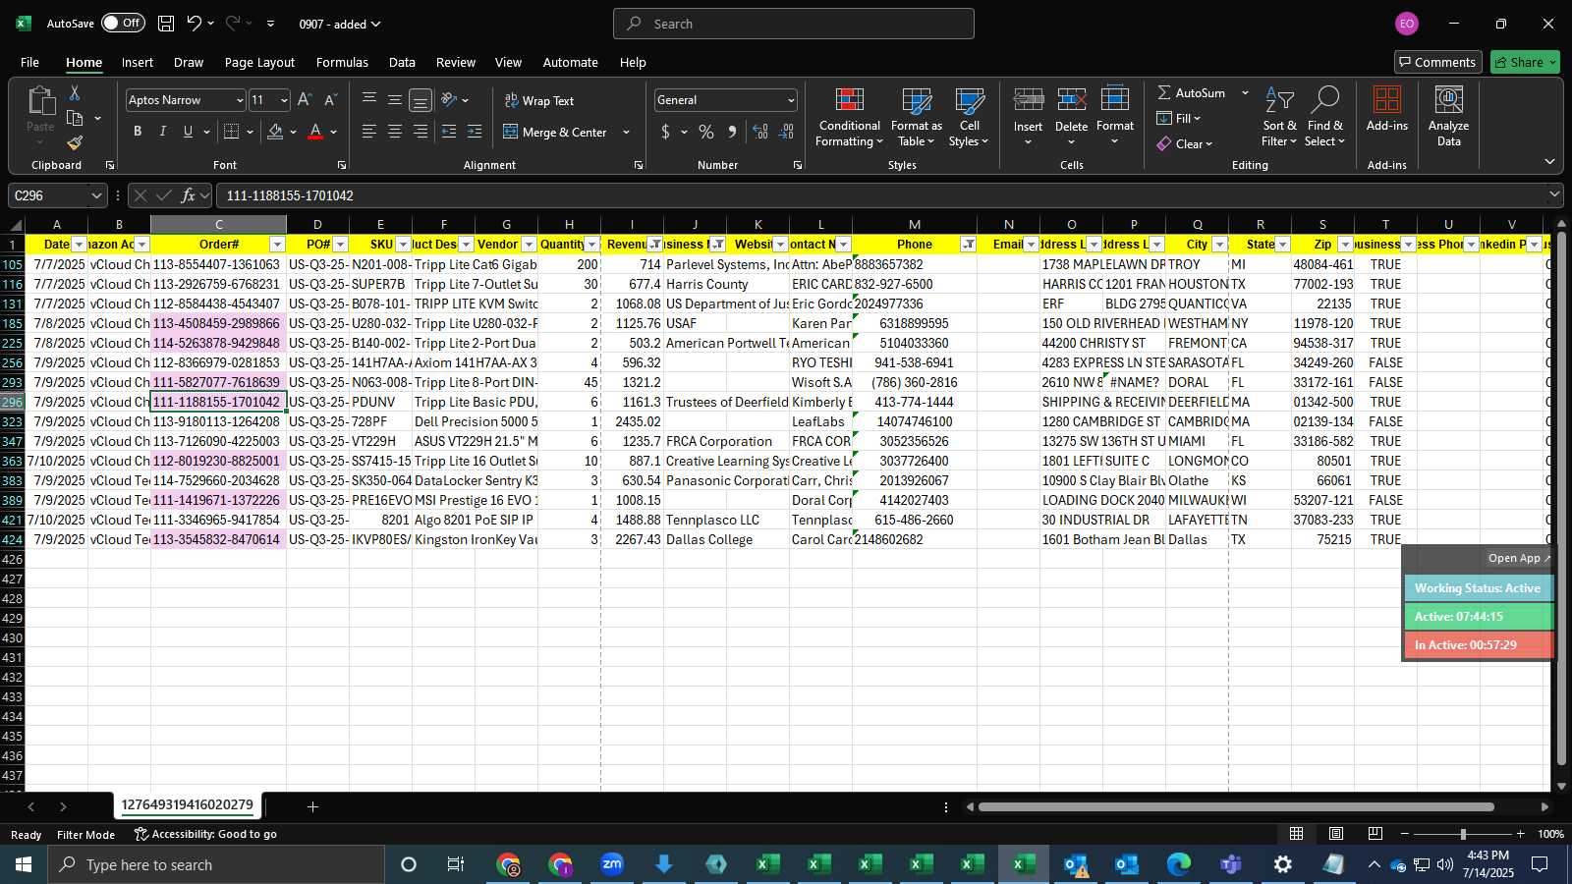Decrease font size with smaller A icon
The width and height of the screenshot is (1572, 884).
coord(330,99)
